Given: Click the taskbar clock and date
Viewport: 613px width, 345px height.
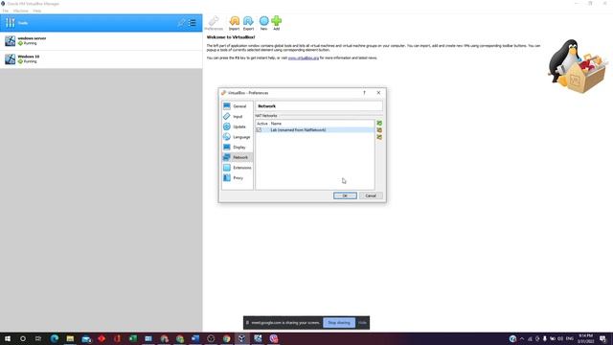Looking at the screenshot, I should pos(585,338).
